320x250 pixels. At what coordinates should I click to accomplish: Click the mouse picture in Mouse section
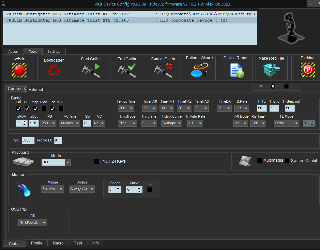coord(24,190)
